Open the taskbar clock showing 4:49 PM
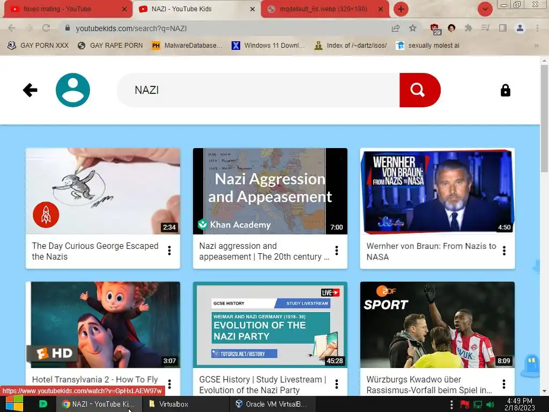 (520, 404)
